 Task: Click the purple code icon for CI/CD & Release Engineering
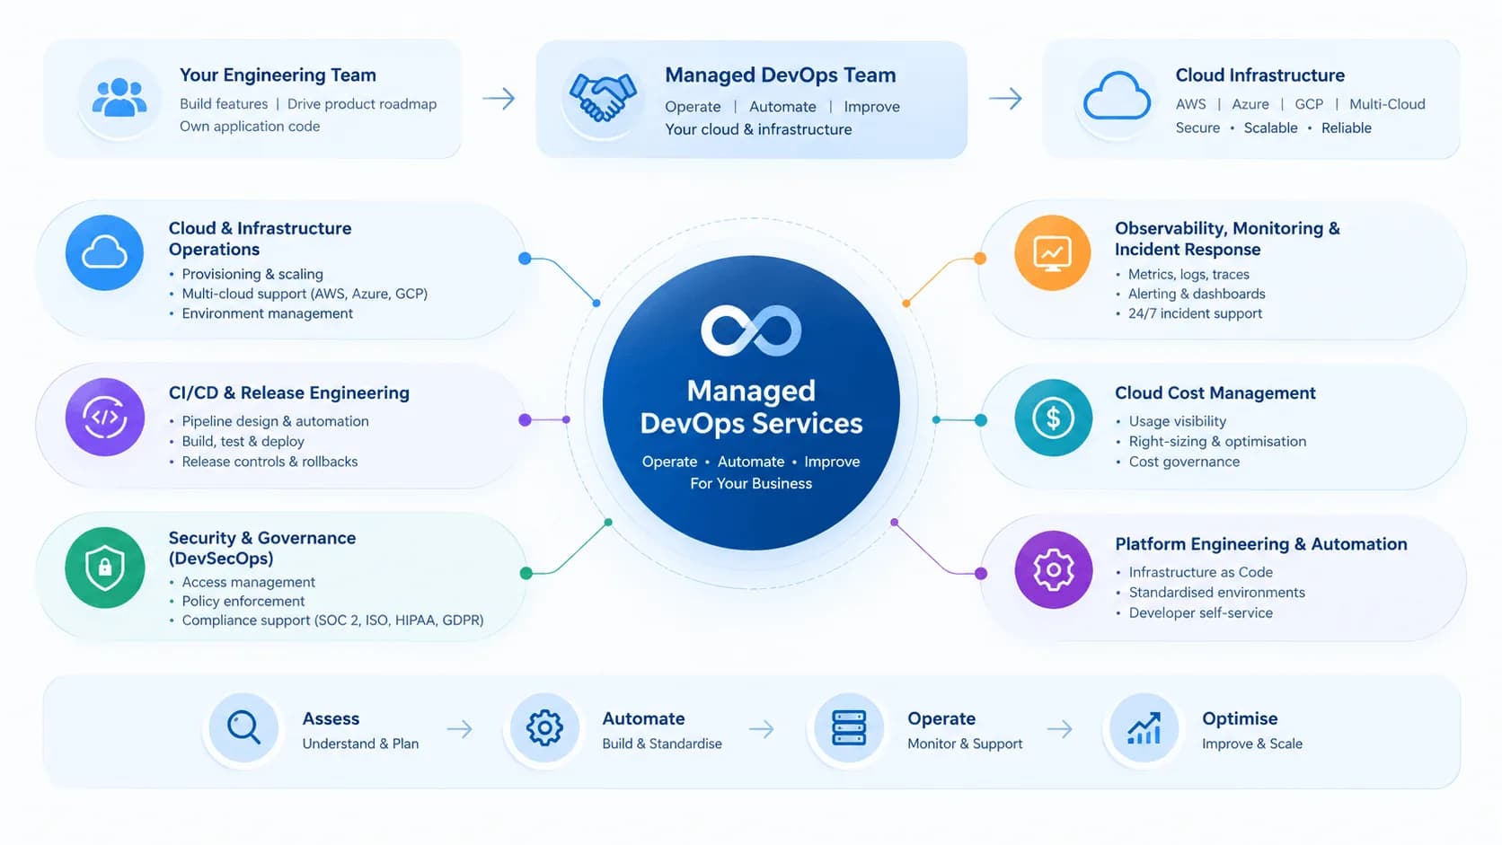click(x=105, y=418)
